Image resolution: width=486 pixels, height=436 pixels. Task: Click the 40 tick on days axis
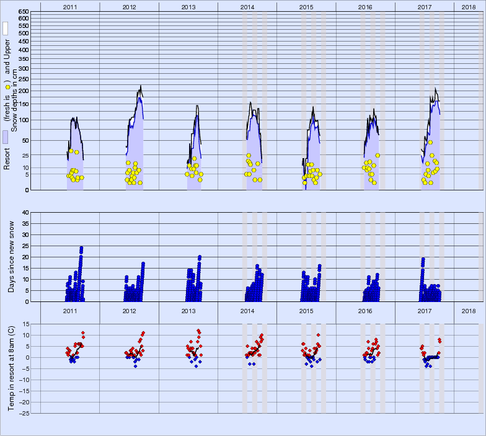coord(25,212)
